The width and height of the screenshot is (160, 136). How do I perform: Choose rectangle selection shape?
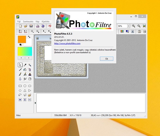tap(20, 86)
